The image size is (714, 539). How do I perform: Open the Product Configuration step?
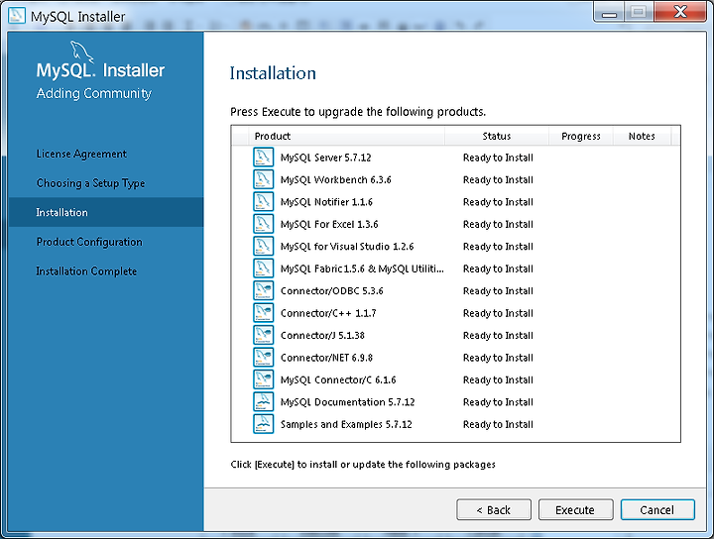click(89, 242)
